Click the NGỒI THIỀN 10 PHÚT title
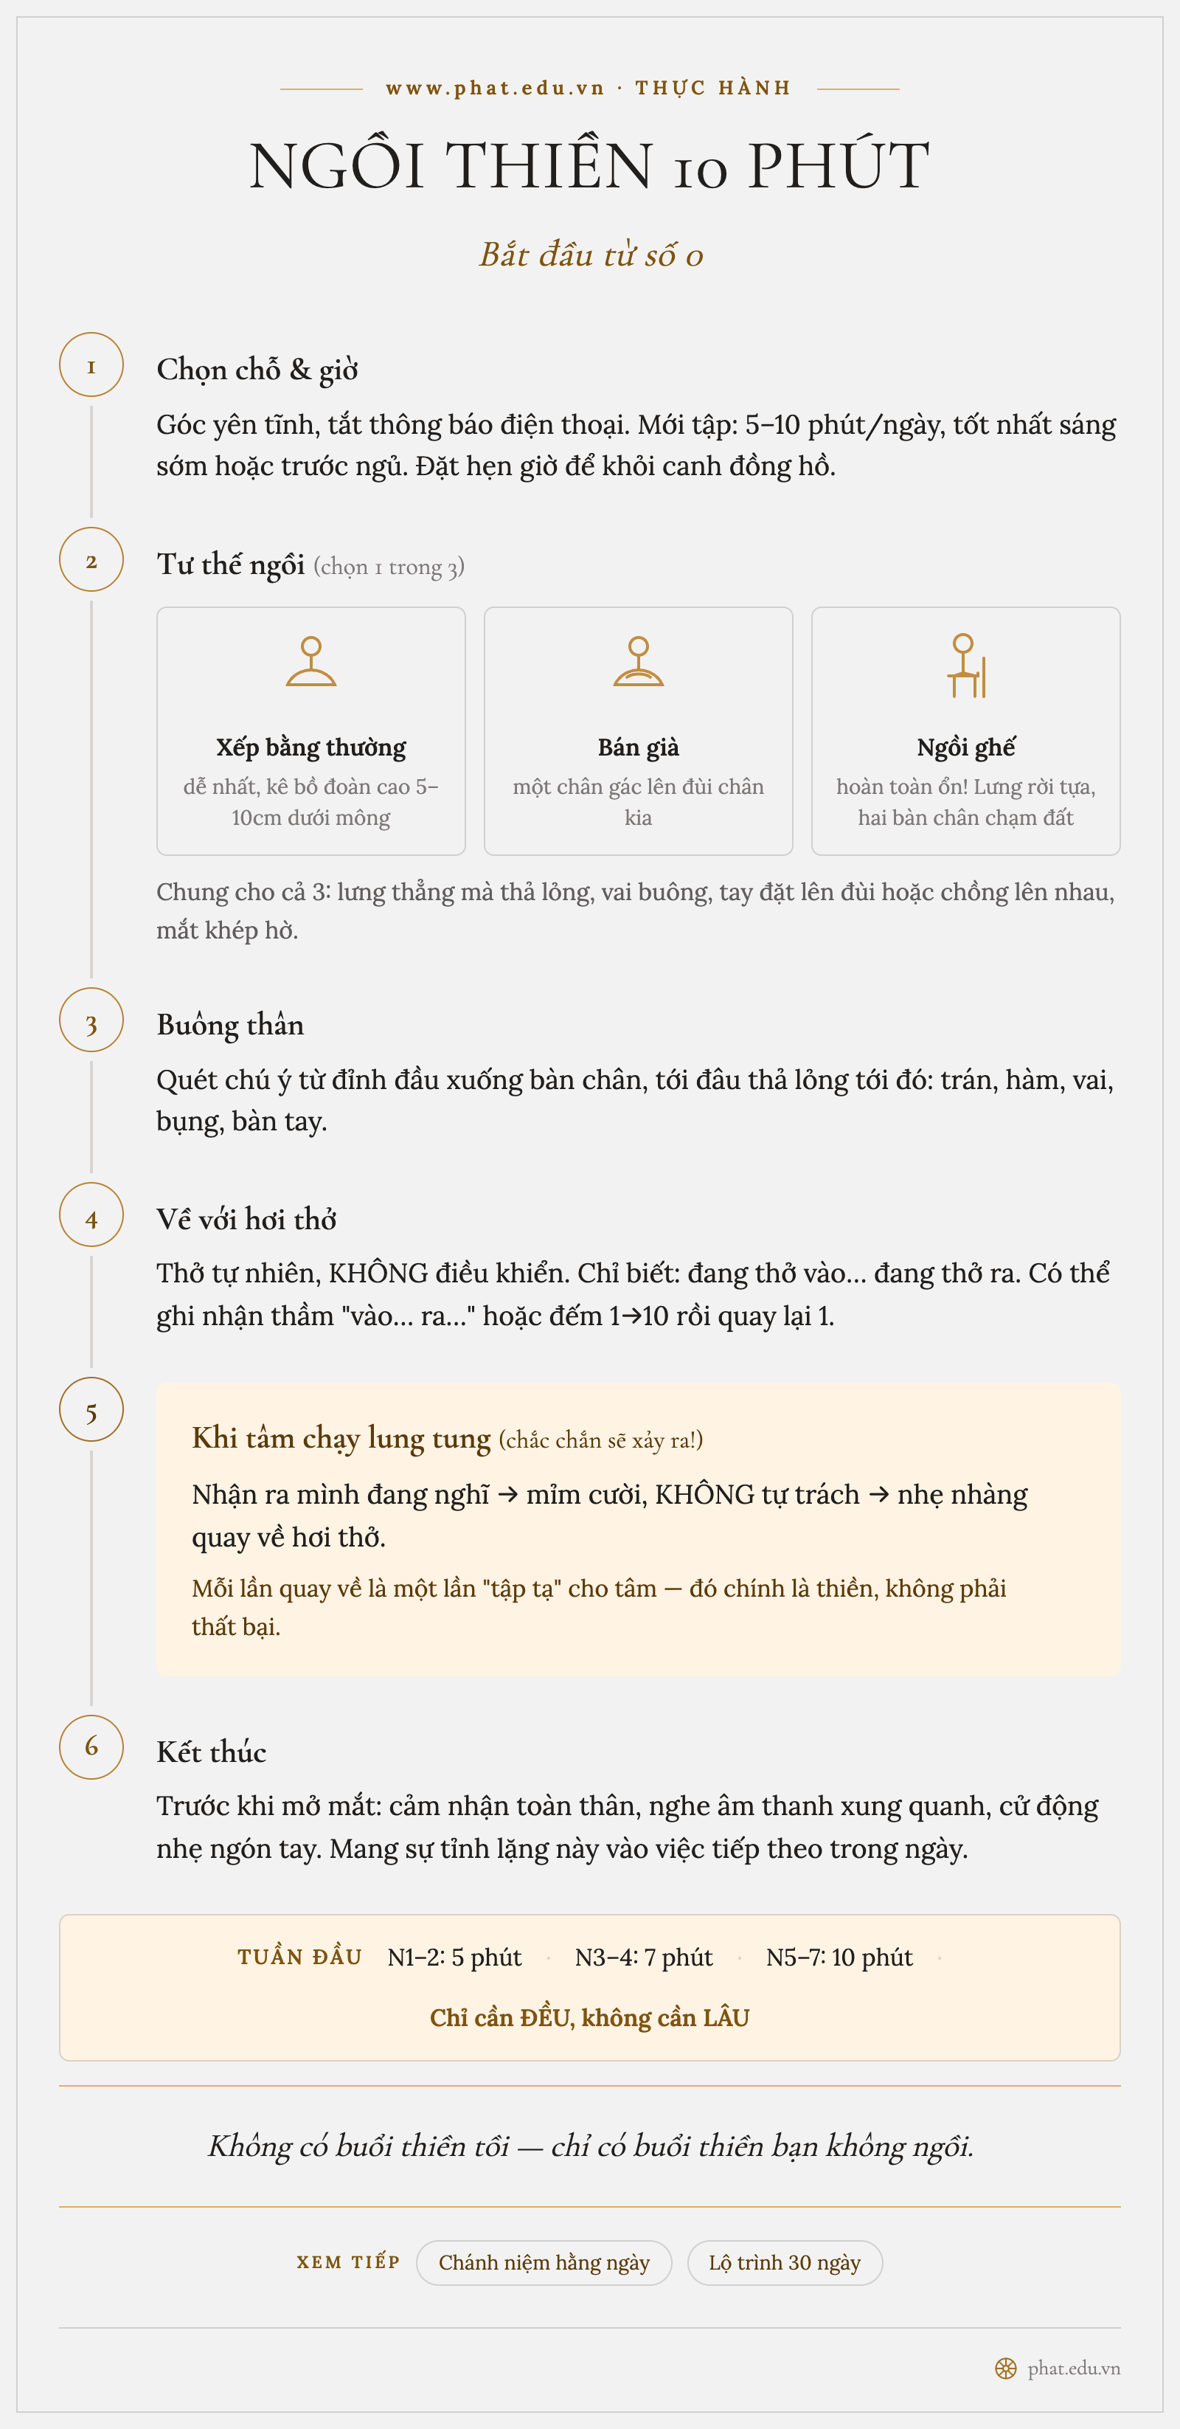This screenshot has width=1180, height=2429. tap(590, 165)
